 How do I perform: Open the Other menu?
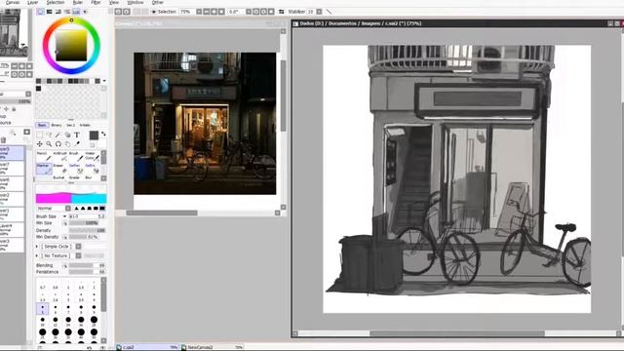[158, 2]
